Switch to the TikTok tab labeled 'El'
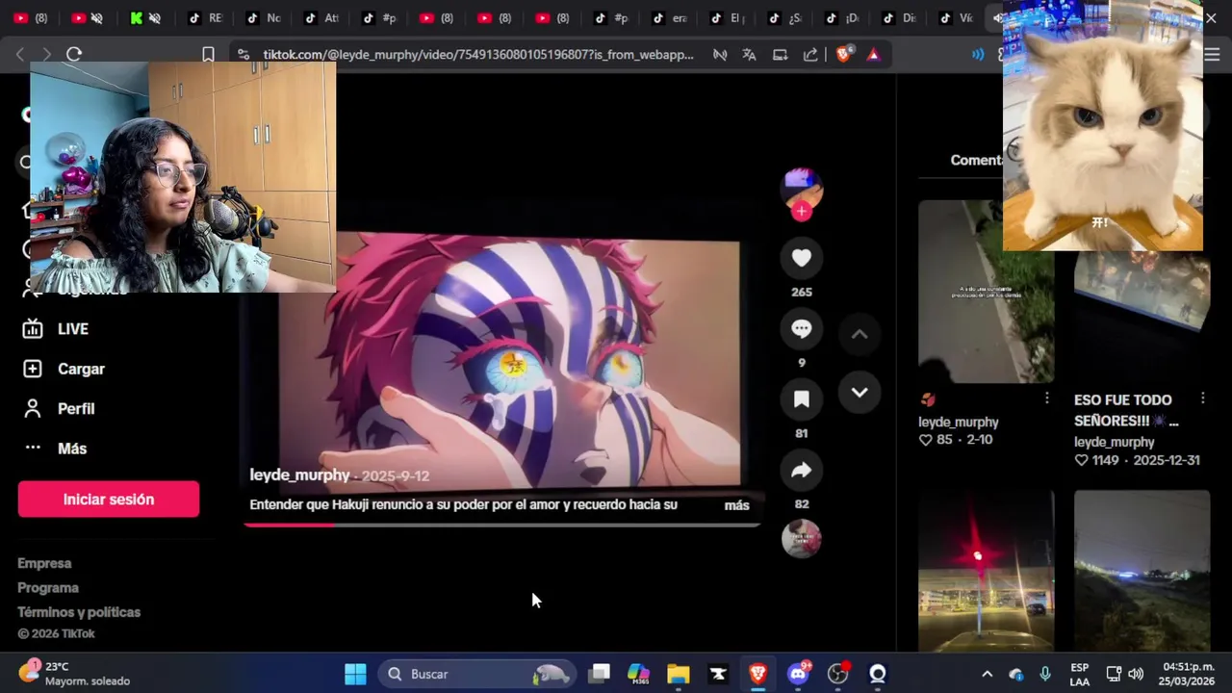 [x=726, y=17]
